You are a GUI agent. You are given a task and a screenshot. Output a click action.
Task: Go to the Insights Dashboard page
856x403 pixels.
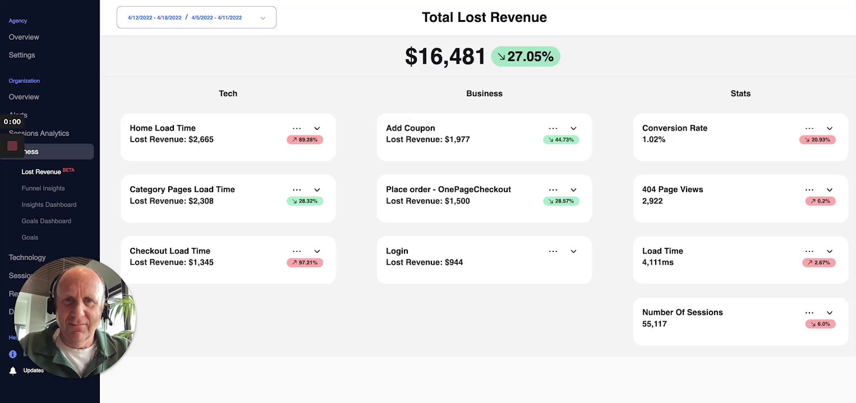49,205
